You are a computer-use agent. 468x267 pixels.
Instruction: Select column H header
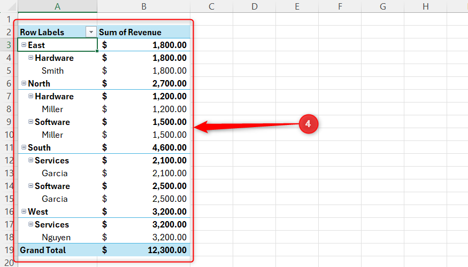coord(426,6)
